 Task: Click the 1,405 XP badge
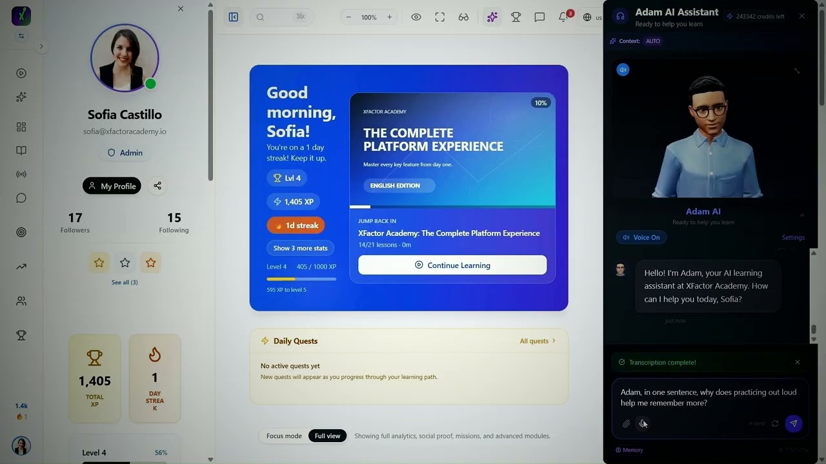click(293, 202)
